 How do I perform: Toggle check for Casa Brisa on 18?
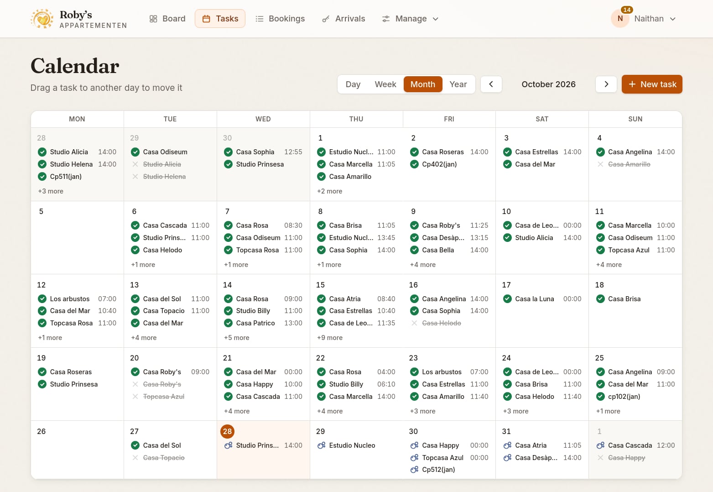pyautogui.click(x=601, y=299)
